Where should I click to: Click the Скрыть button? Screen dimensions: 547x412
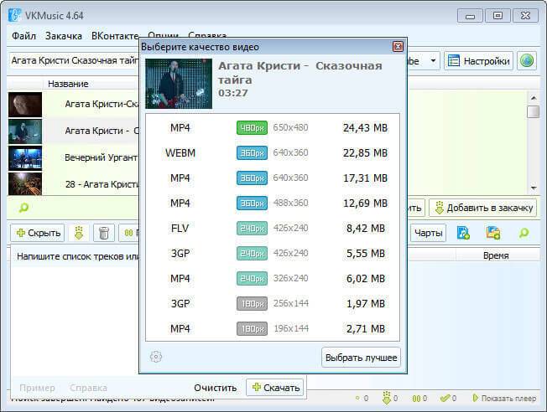pos(38,233)
